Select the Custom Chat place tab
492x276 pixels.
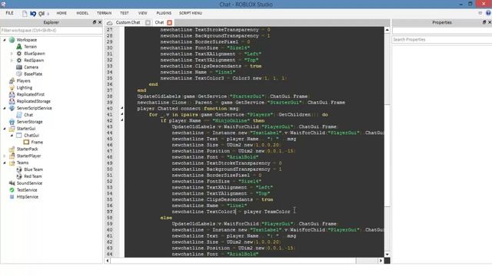pos(128,22)
